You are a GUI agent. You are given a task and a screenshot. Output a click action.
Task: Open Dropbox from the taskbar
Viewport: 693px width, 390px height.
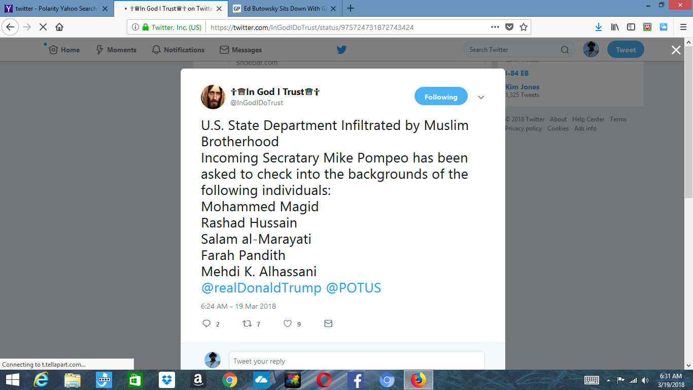point(166,380)
